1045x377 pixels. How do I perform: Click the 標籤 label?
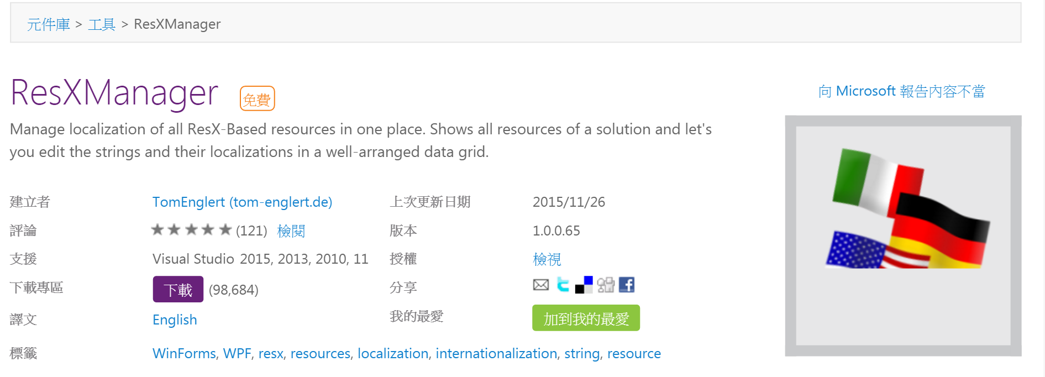23,353
